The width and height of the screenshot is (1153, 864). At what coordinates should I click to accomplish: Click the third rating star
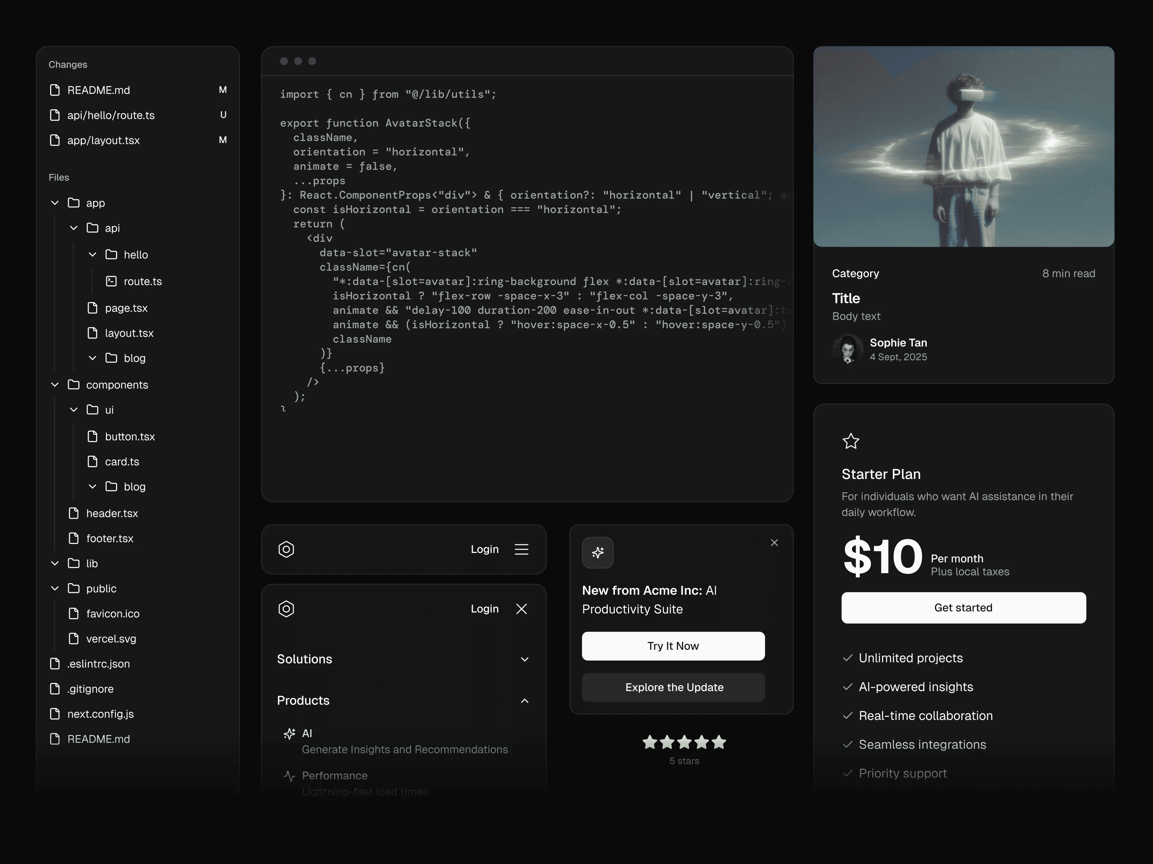tap(684, 742)
